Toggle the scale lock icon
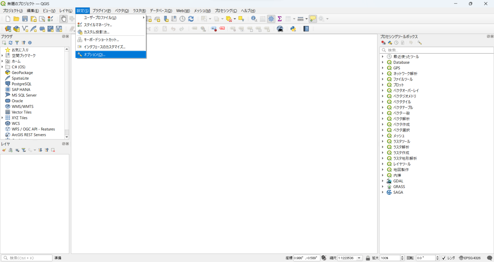494x262 pixels. (368, 258)
